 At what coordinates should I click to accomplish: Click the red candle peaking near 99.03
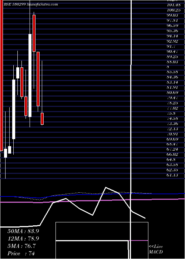point(34,33)
